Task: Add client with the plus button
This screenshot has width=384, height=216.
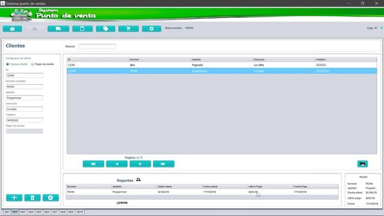Action: coord(14,197)
